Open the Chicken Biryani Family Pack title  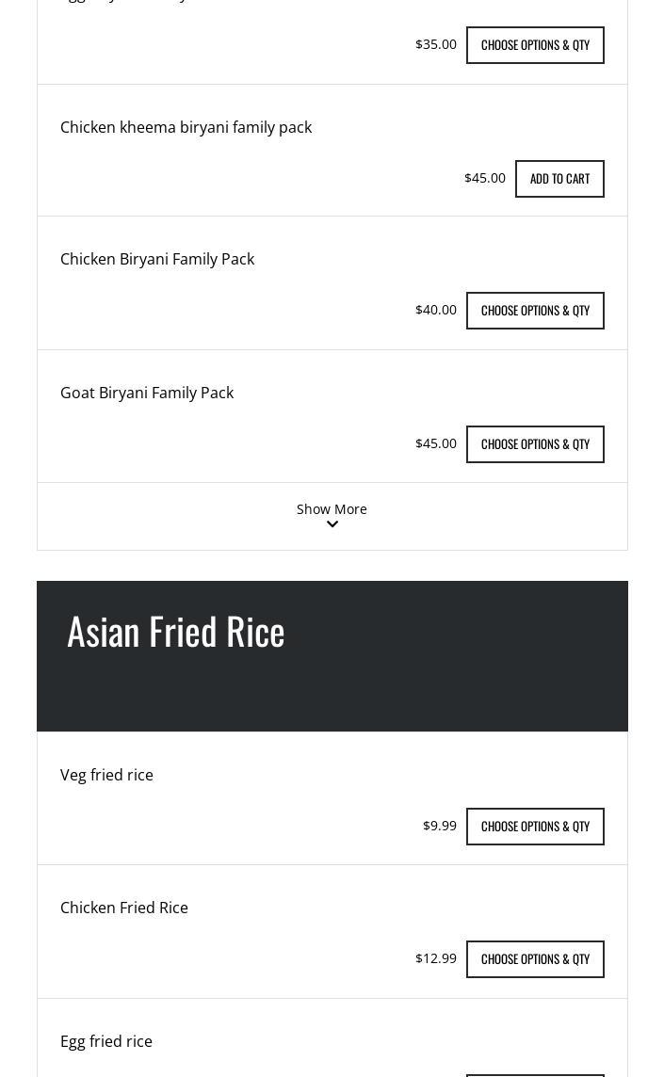coord(157,259)
